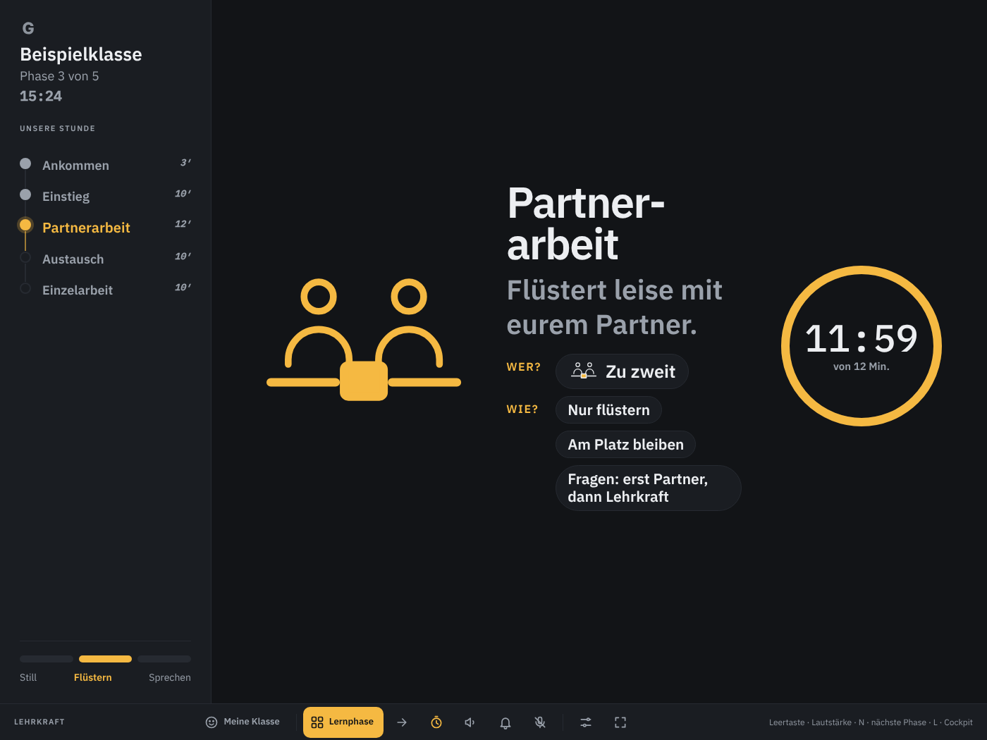The image size is (987, 740).
Task: Click the 11:59 countdown timer ring
Action: (862, 346)
